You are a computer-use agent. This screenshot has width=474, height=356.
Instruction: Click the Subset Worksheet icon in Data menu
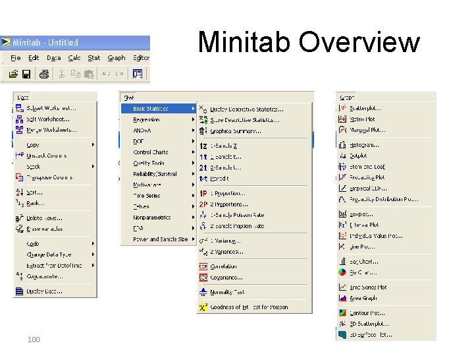coord(20,108)
